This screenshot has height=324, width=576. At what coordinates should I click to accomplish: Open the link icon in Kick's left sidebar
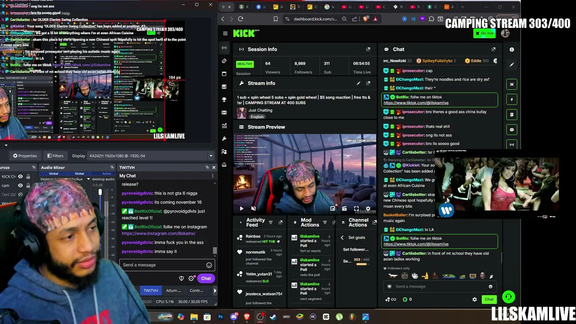pos(224,61)
